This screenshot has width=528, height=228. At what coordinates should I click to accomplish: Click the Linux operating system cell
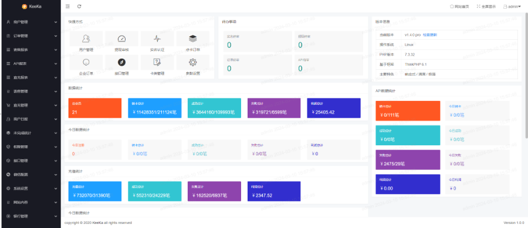(459, 45)
